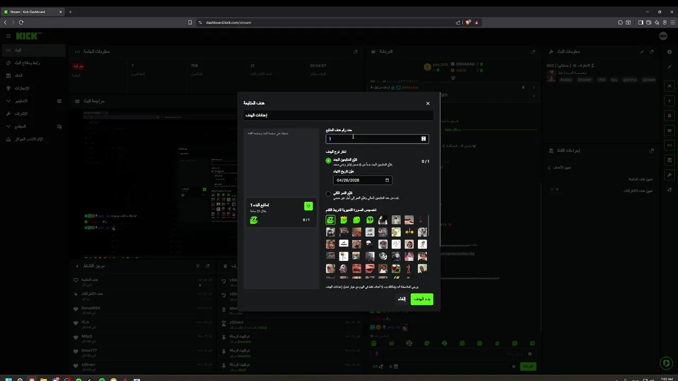Click the cancel button in goal dialog
Image resolution: width=678 pixels, height=381 pixels.
click(402, 299)
